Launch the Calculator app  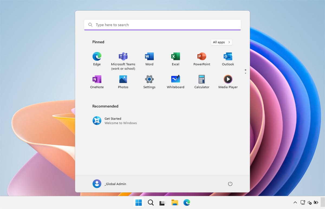tap(202, 82)
